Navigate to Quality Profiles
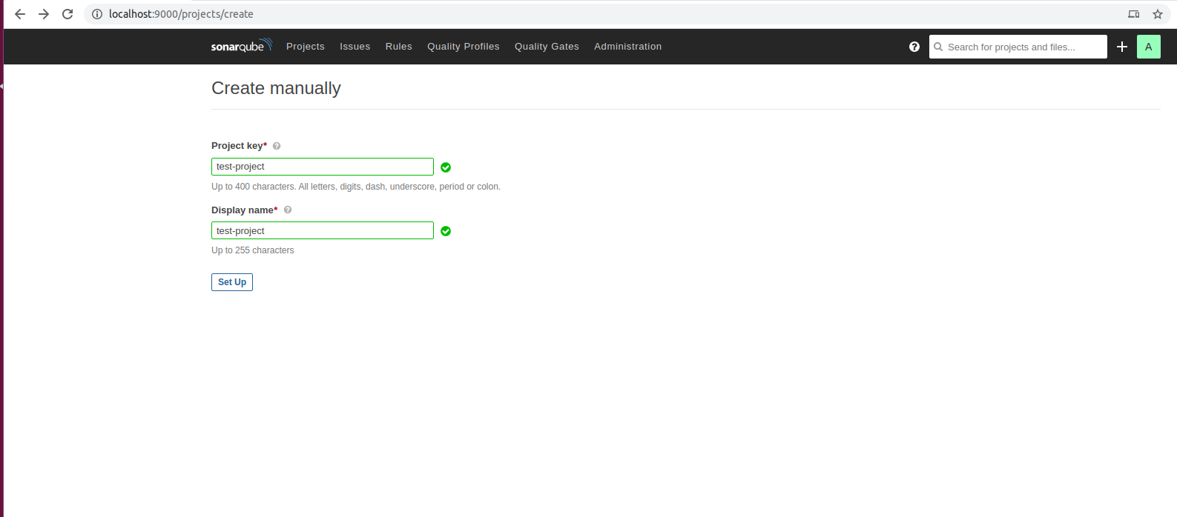This screenshot has height=517, width=1177. click(x=464, y=46)
